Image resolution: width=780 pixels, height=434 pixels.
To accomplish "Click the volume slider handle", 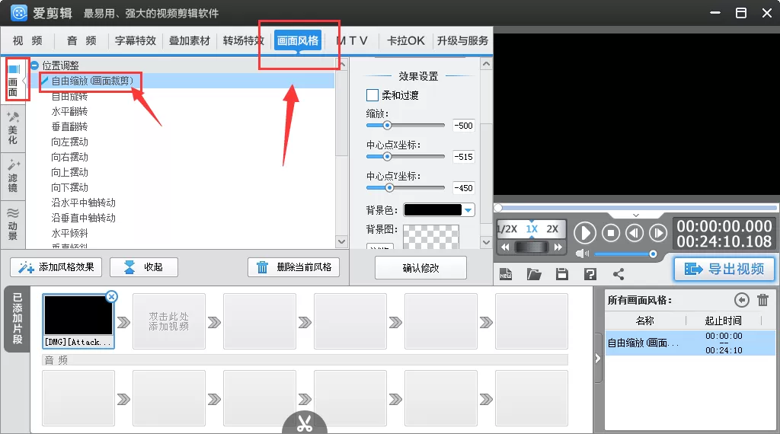I will (653, 254).
